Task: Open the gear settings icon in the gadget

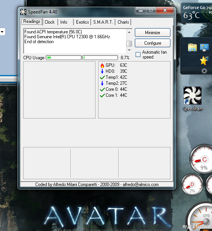Action: (204, 71)
